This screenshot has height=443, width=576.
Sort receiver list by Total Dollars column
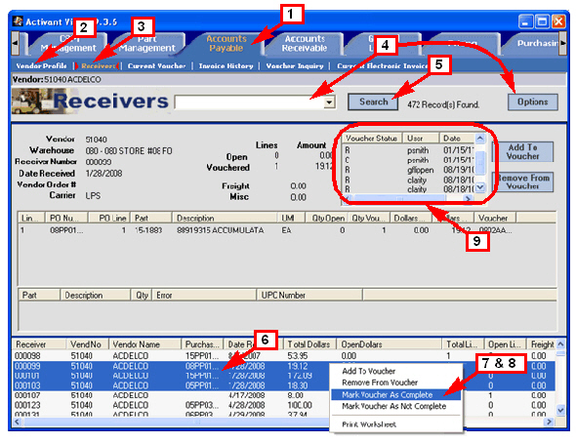[x=309, y=344]
